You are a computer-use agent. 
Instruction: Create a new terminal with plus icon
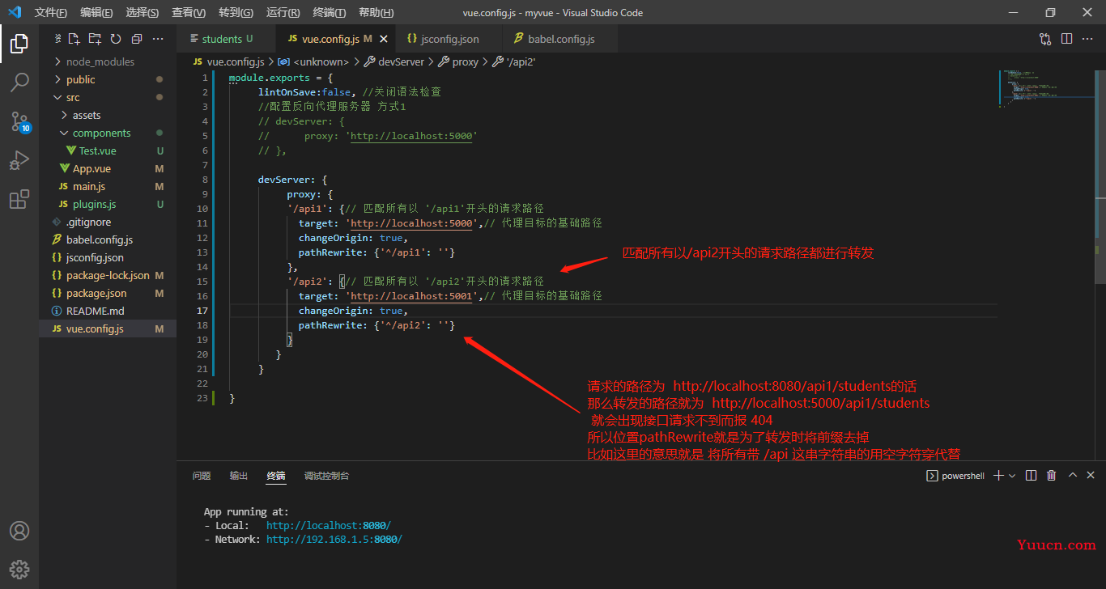(x=998, y=476)
